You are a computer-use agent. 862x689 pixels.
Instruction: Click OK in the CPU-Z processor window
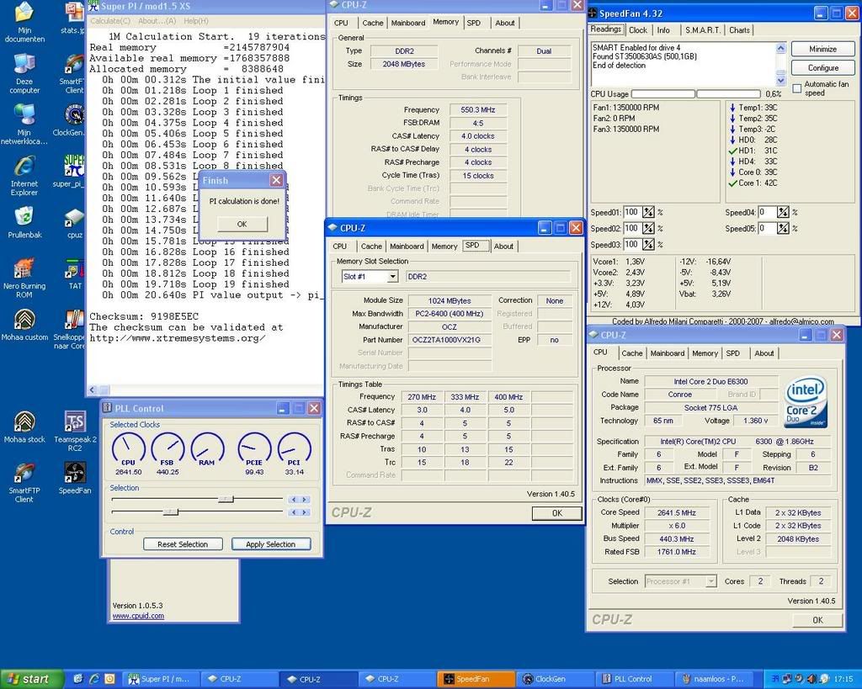tap(817, 620)
